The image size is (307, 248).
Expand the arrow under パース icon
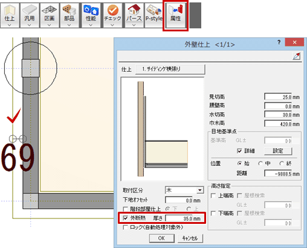coord(134,25)
